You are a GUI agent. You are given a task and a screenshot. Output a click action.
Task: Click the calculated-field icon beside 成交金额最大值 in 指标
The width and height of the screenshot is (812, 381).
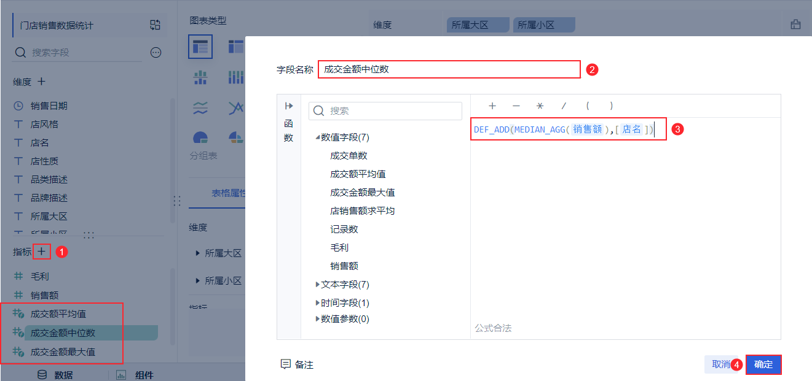click(19, 352)
